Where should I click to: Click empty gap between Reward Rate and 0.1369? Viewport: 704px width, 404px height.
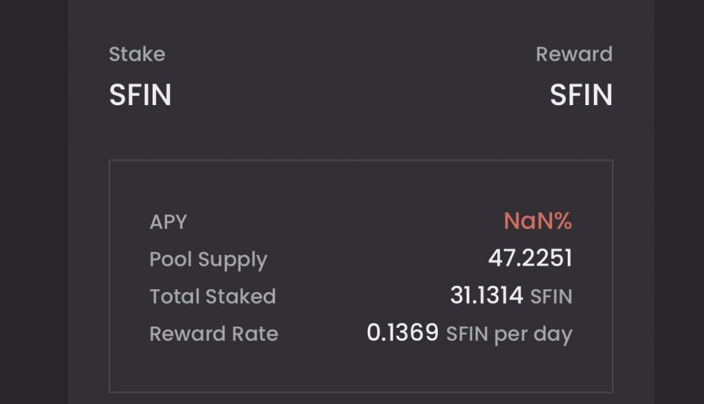tap(322, 334)
